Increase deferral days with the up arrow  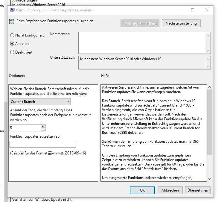coord(43,126)
